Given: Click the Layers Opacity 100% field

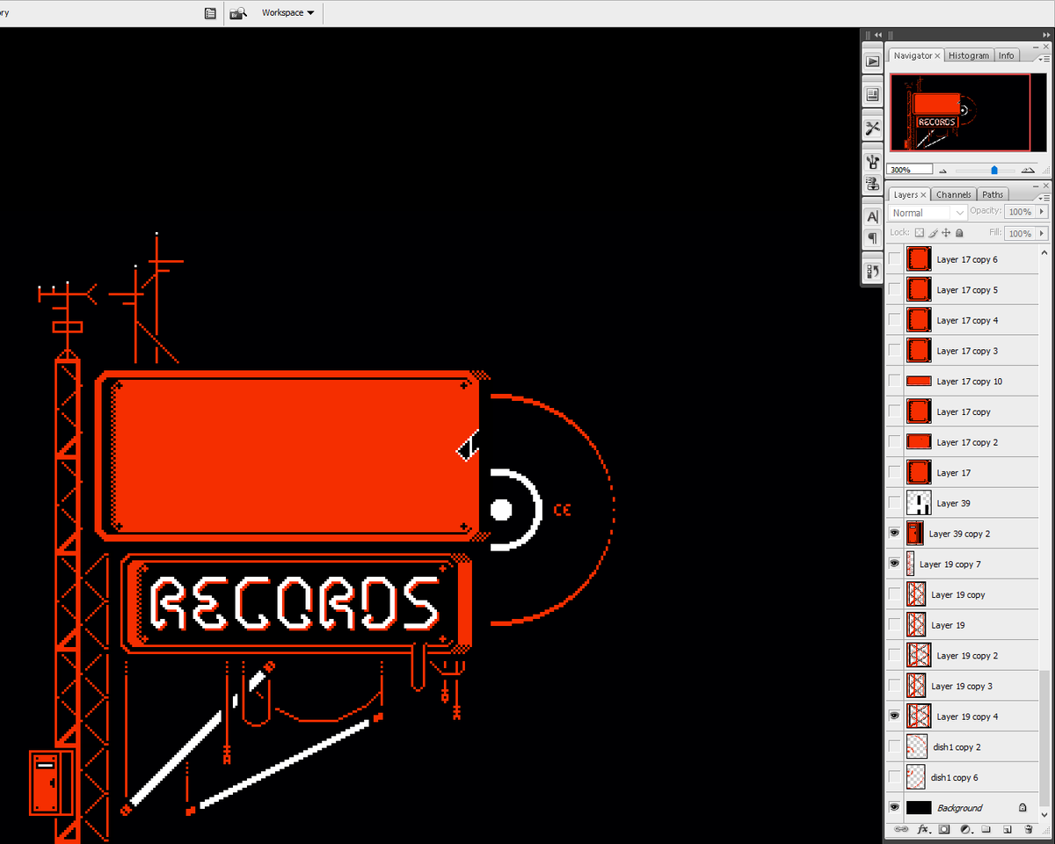Looking at the screenshot, I should pyautogui.click(x=1021, y=212).
